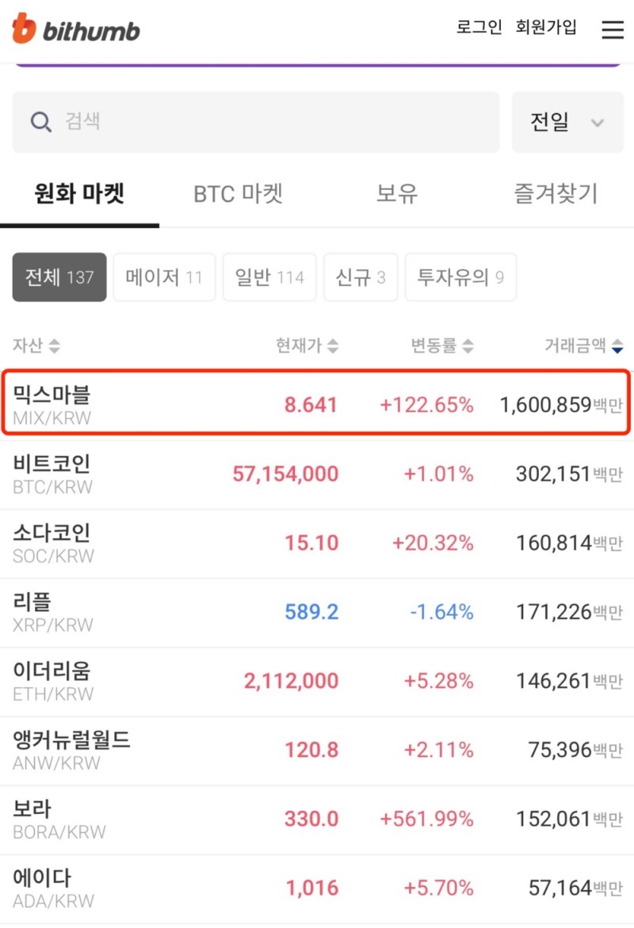634x928 pixels.
Task: Sort by 현재가 column arrows
Action: [x=333, y=346]
